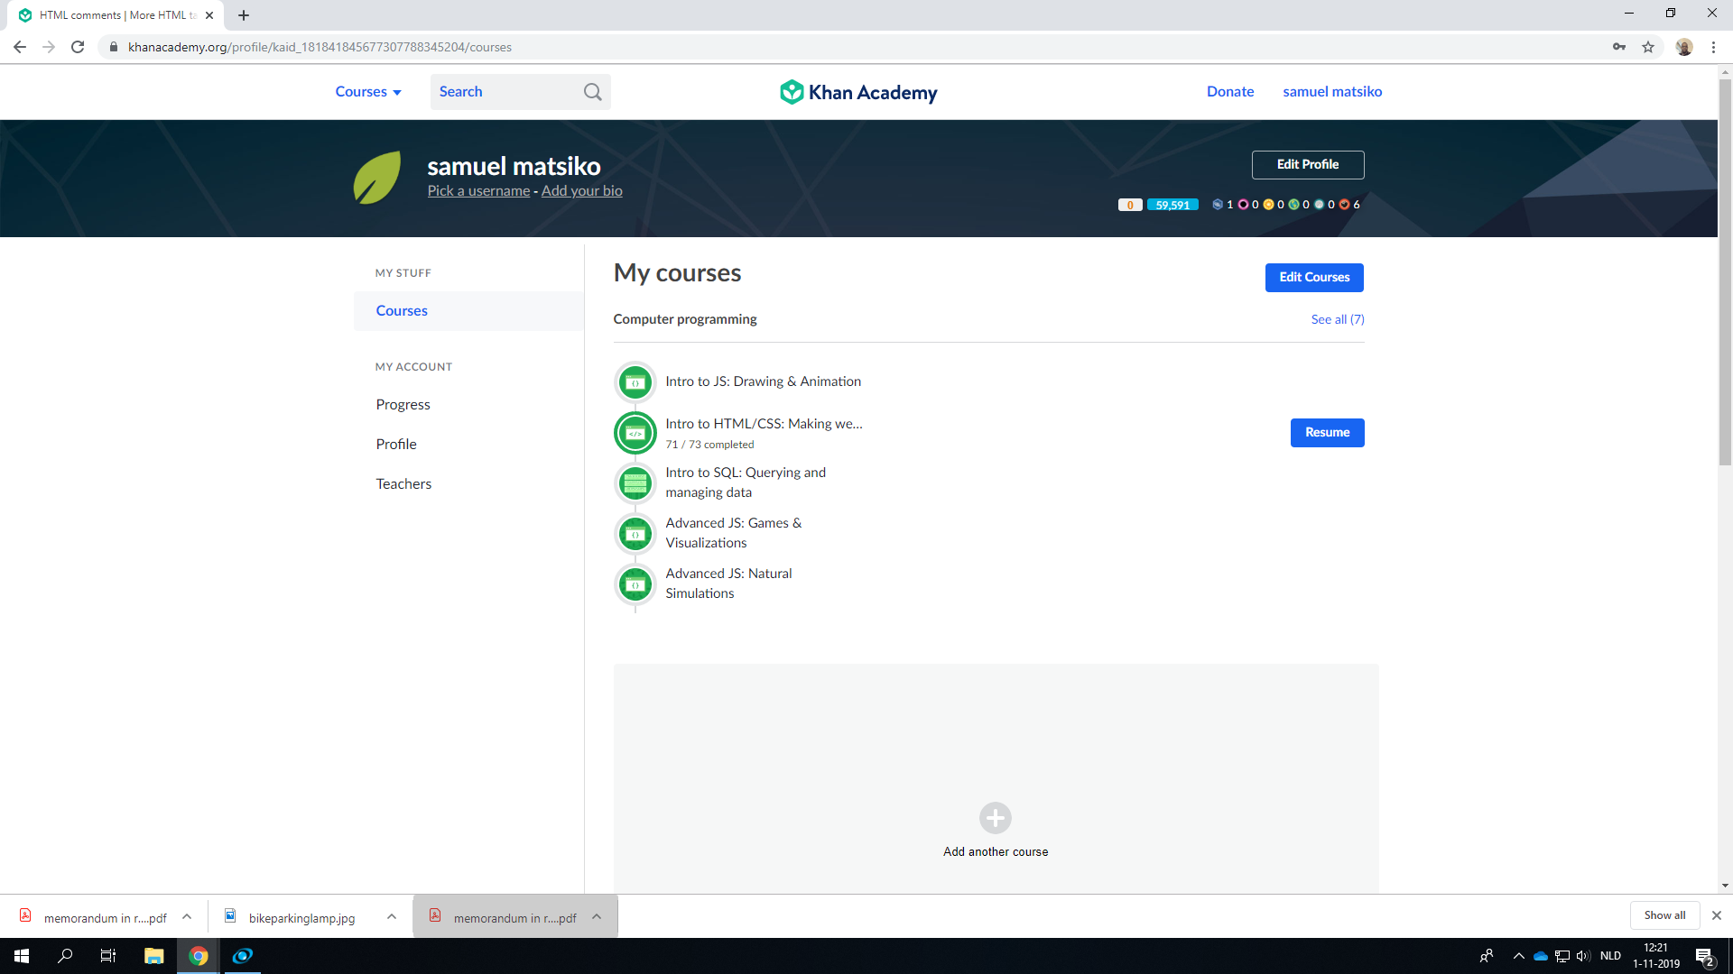Click See all (7) link
1733x974 pixels.
pyautogui.click(x=1338, y=319)
